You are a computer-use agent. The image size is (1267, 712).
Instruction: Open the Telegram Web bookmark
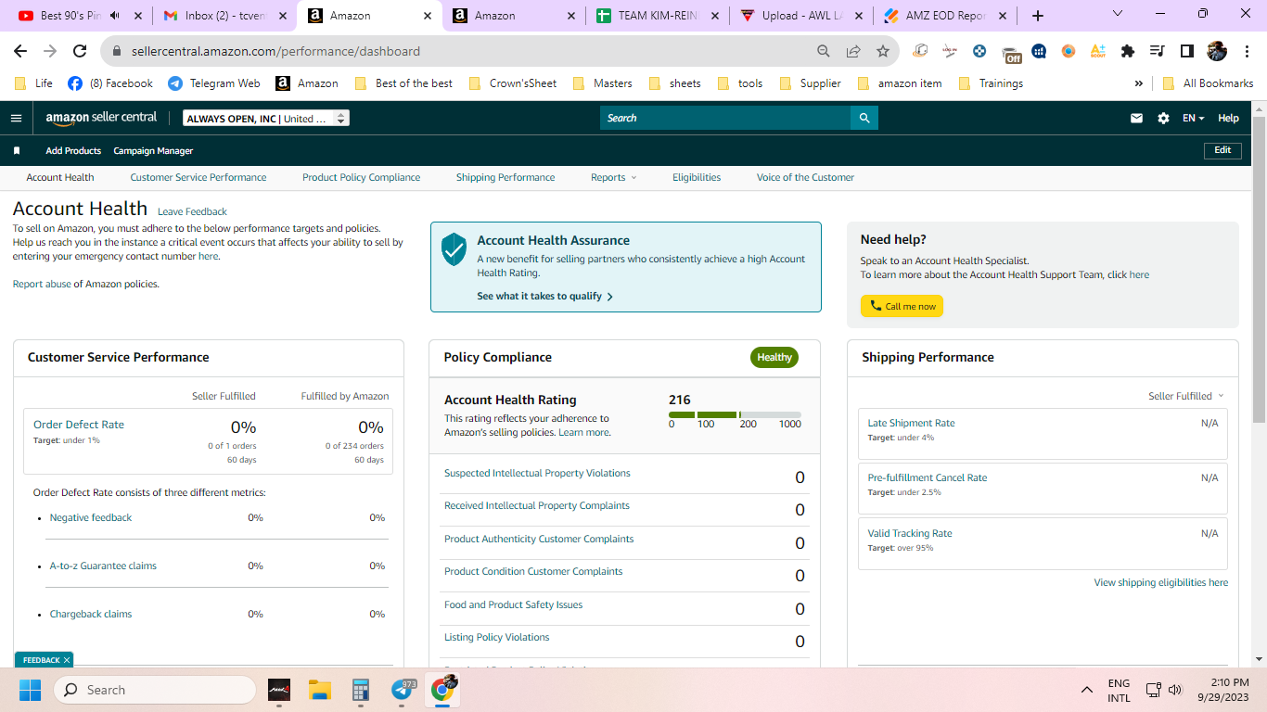click(214, 83)
